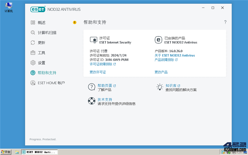Open the 设置 settings section
This screenshot has width=248, height=155.
42,63
